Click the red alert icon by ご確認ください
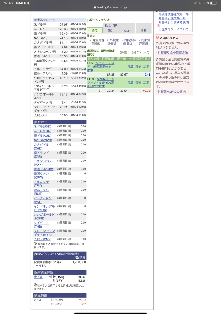The width and height of the screenshot is (221, 316). coord(157,38)
